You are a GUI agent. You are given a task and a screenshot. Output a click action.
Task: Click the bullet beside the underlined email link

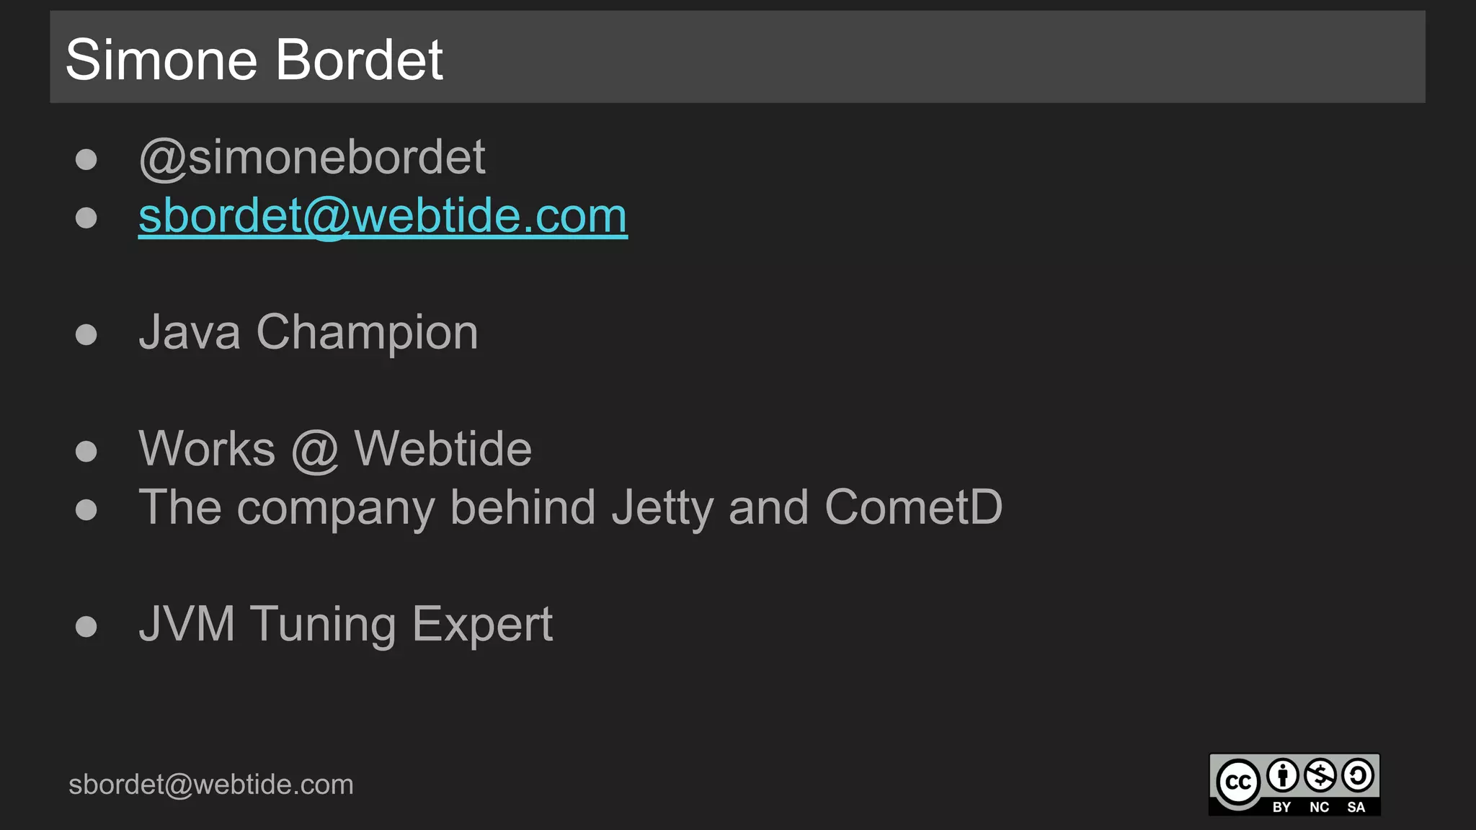coord(86,218)
